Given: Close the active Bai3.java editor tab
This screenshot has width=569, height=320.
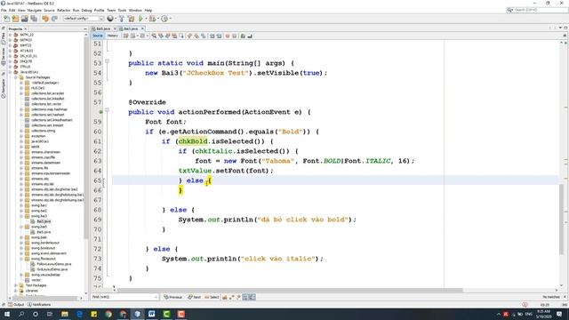Looking at the screenshot, I should (142, 28).
